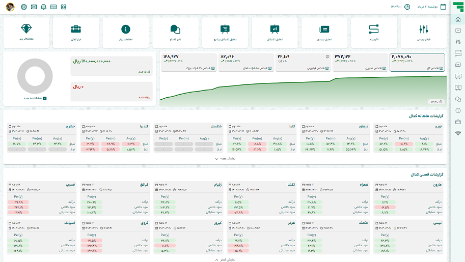Open the تالار گفتگو chat forum tile
Screen dimensions: 465x262
click(175, 33)
